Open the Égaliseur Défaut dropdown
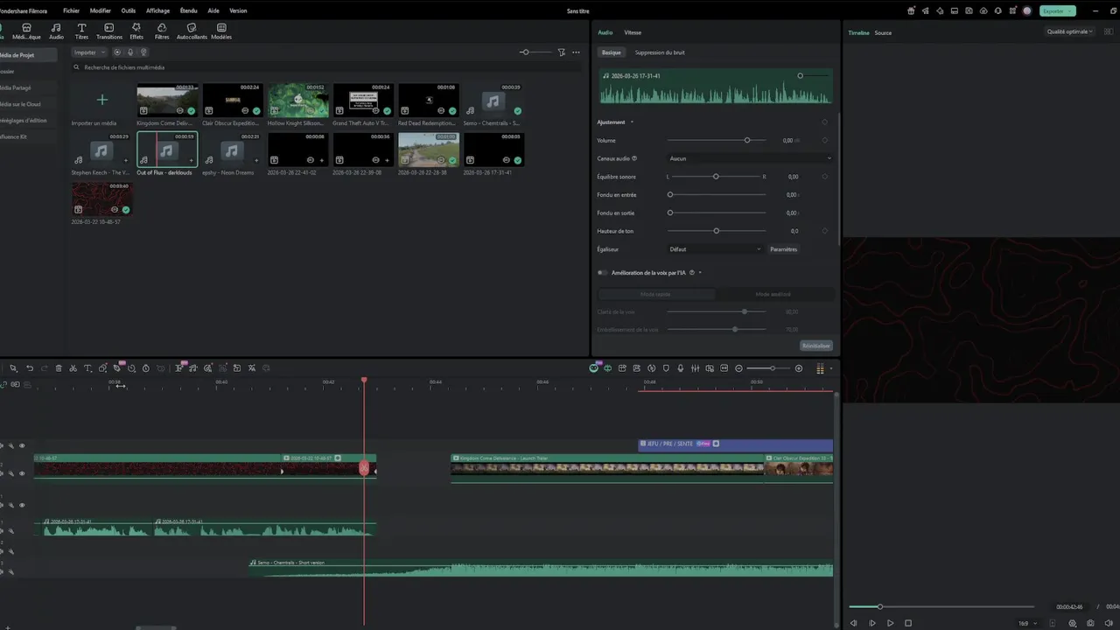The image size is (1120, 630). coord(715,249)
